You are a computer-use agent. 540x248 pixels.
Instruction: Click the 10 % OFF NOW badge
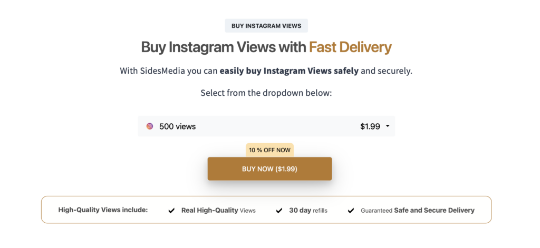[x=269, y=150]
